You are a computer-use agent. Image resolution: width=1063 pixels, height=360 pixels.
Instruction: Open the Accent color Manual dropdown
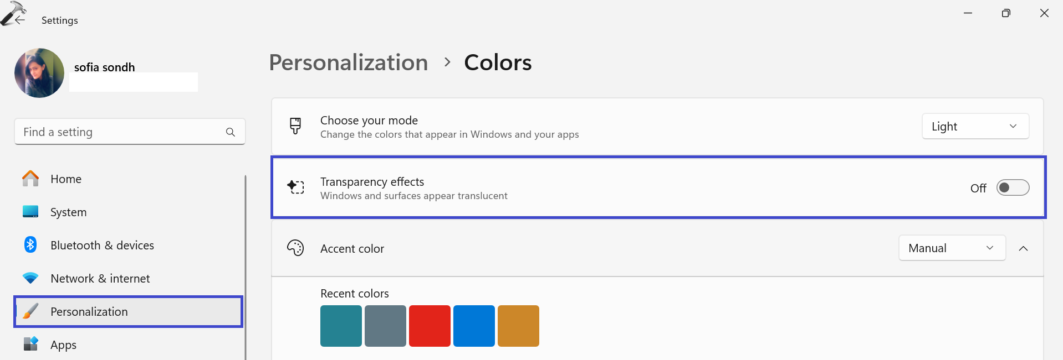[952, 248]
